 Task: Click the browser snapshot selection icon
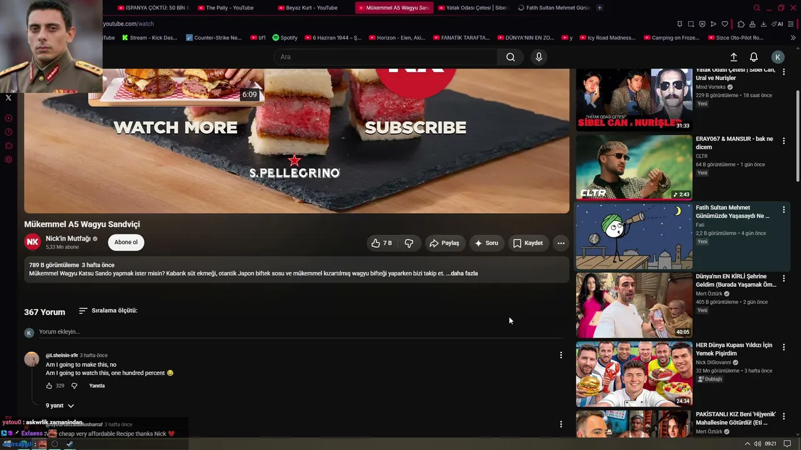[x=691, y=24]
